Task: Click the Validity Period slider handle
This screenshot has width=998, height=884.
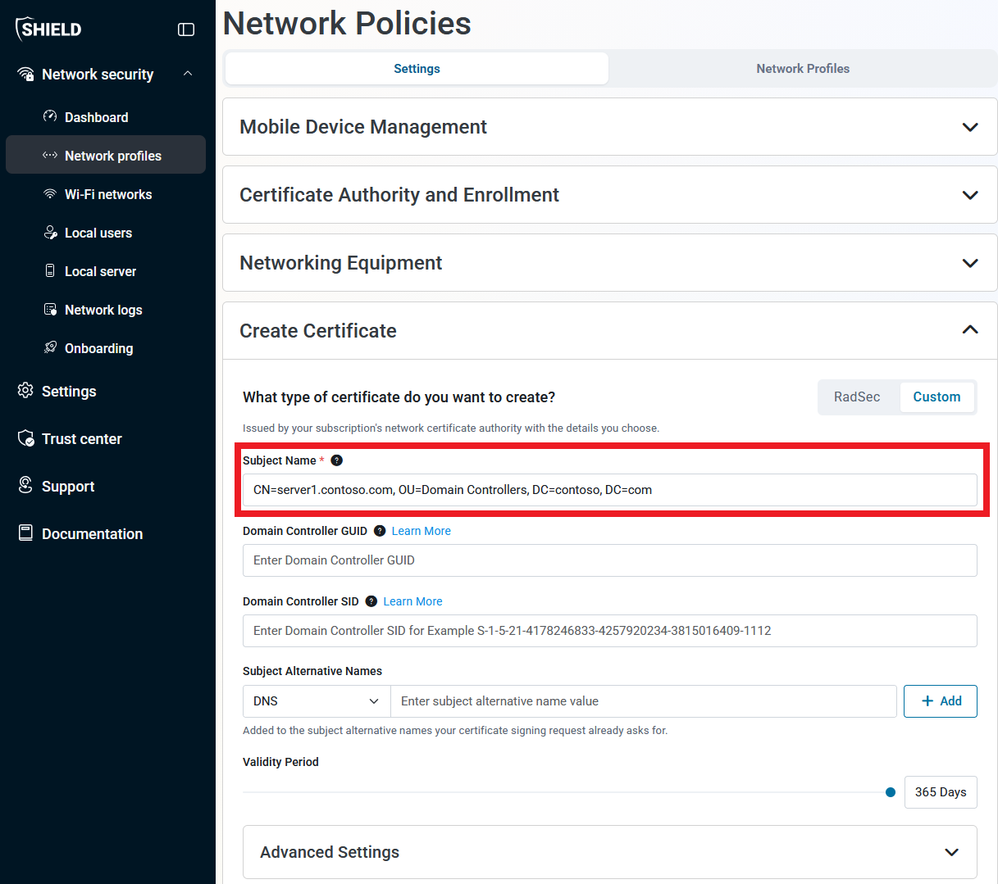Action: (x=891, y=792)
